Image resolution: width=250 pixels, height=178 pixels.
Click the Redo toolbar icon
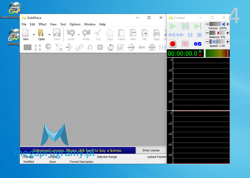click(86, 34)
